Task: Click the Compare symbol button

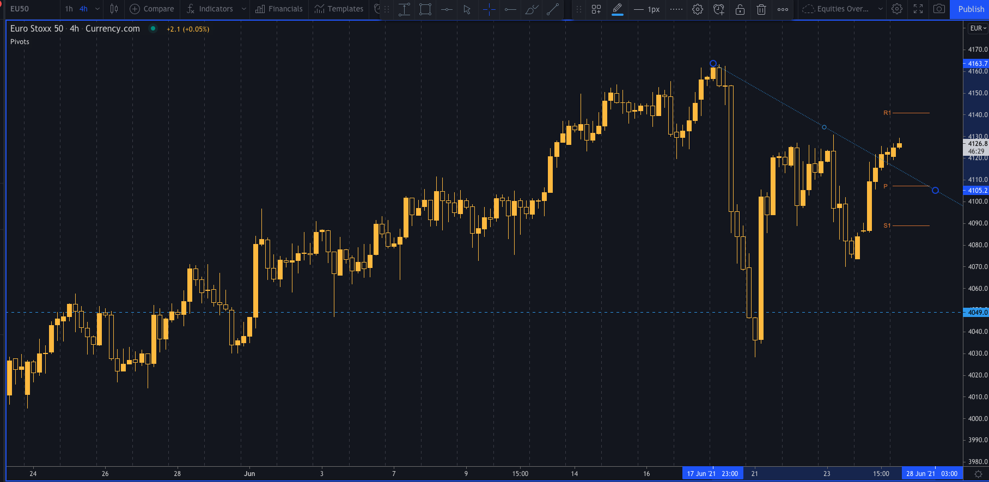Action: (x=152, y=9)
